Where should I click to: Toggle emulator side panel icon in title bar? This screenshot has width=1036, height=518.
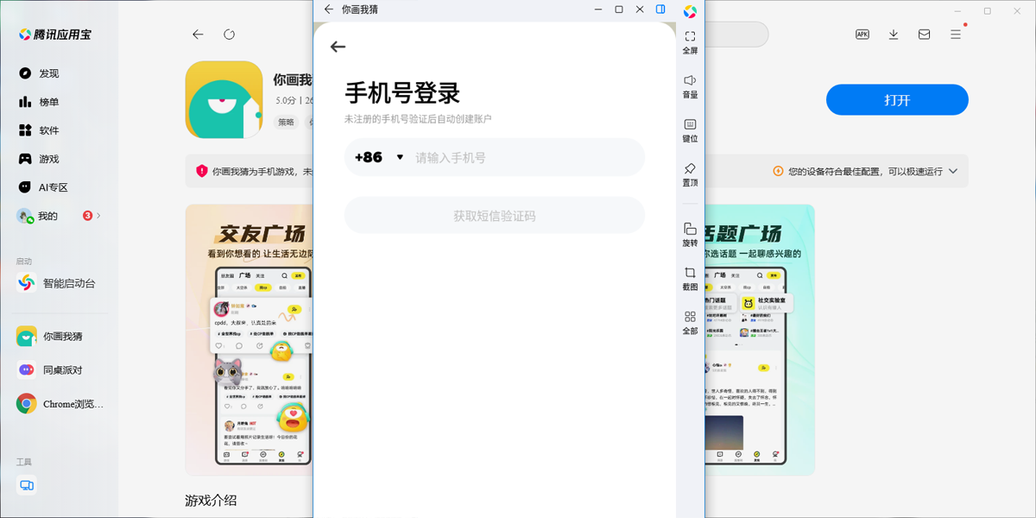click(660, 9)
